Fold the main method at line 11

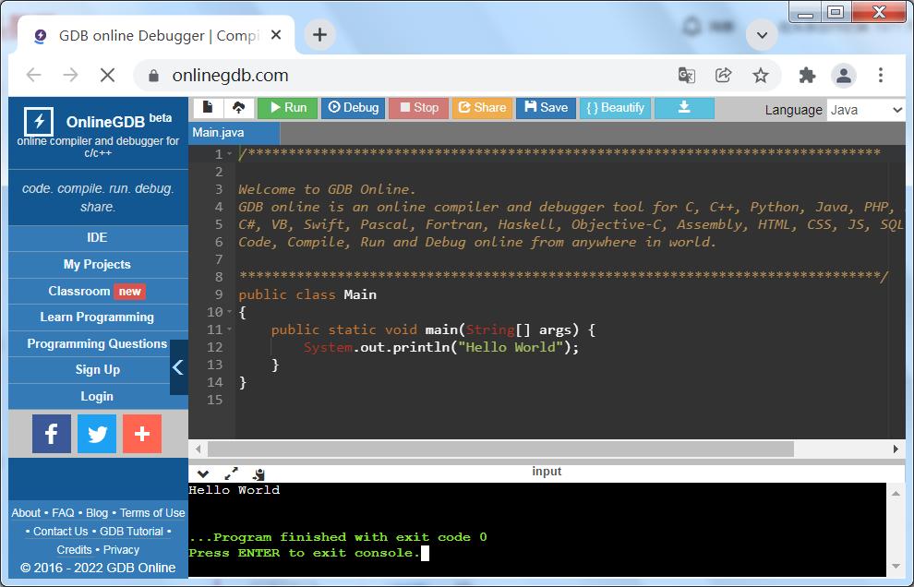(229, 330)
